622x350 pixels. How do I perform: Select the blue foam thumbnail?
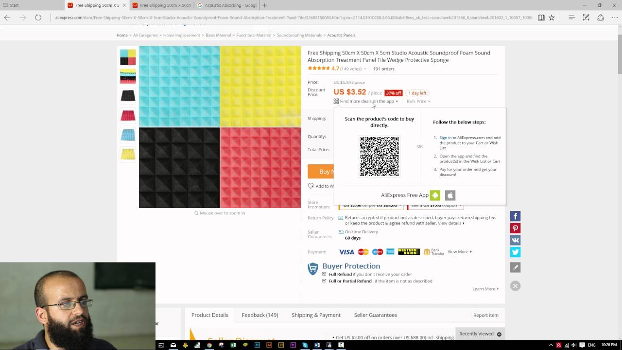(x=128, y=135)
